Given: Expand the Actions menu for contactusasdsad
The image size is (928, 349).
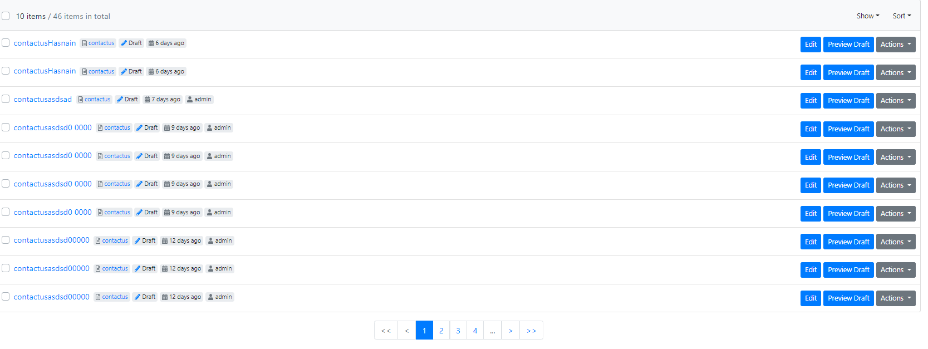Looking at the screenshot, I should click(896, 101).
